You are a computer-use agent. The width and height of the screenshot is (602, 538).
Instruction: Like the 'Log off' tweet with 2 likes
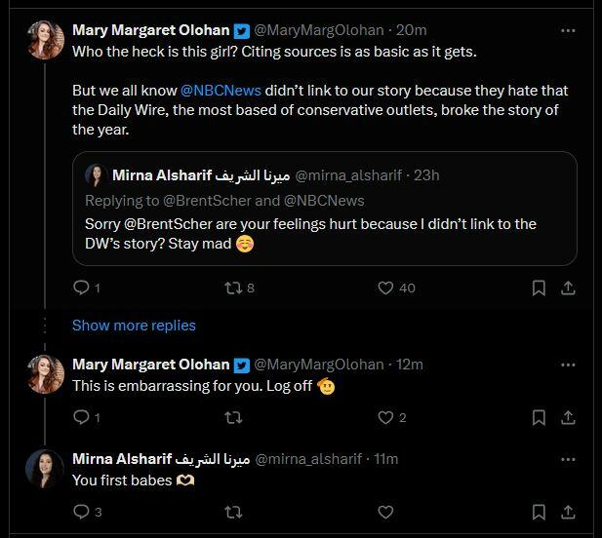[385, 417]
